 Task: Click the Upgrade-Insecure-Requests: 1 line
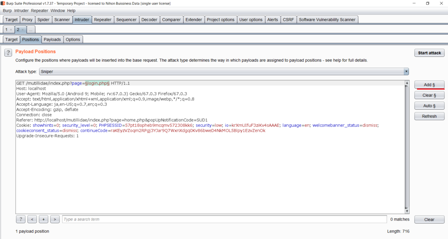[47, 136]
